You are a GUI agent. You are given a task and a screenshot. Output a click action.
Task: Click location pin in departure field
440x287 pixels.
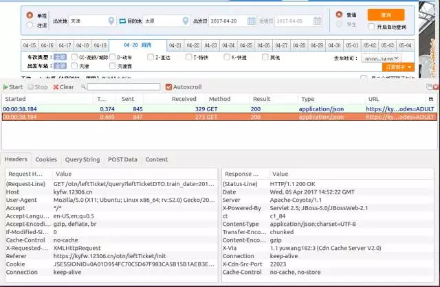111,21
